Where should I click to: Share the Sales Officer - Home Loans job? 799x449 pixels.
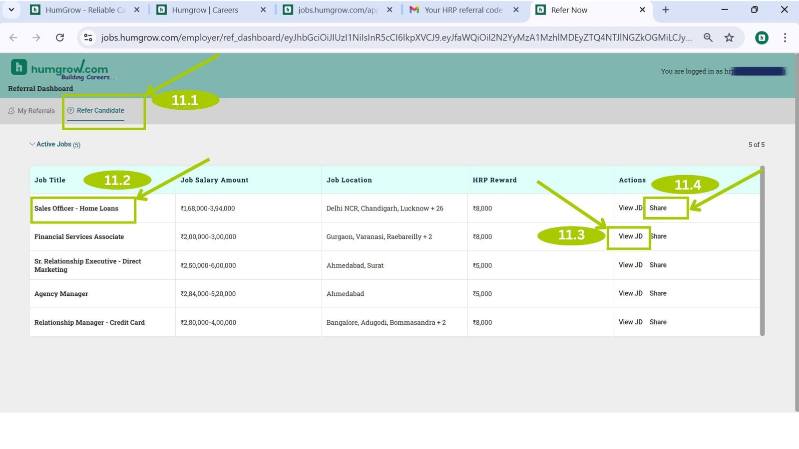[658, 208]
